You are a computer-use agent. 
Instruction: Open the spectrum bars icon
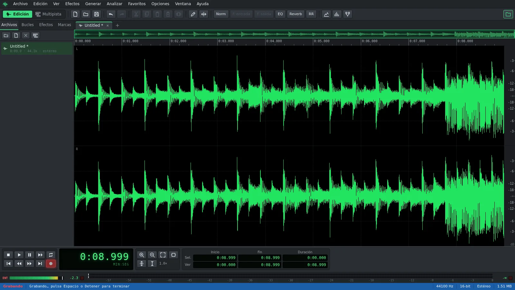(337, 14)
